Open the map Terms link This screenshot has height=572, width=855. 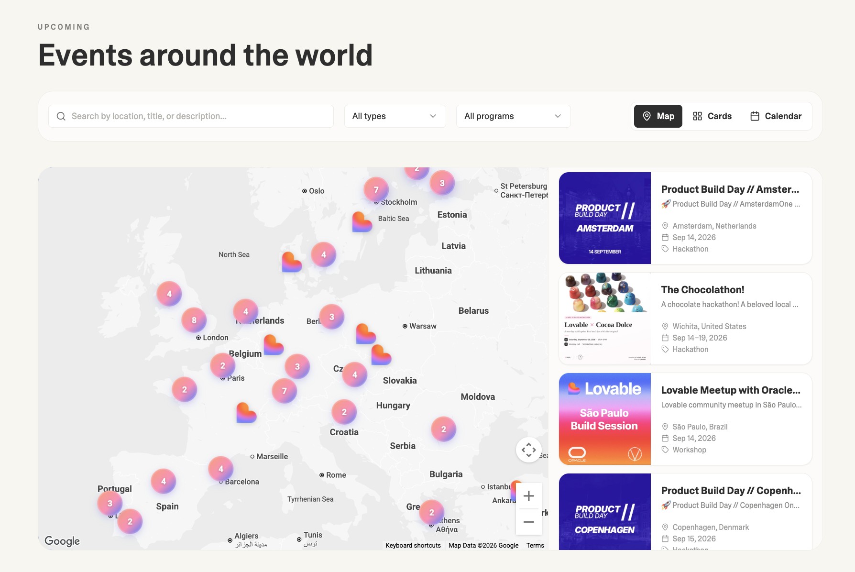535,545
